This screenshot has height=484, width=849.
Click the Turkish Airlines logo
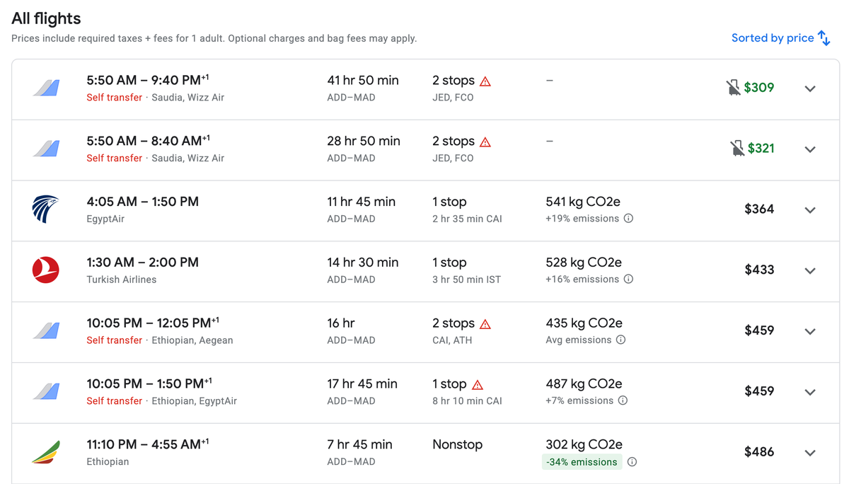[44, 270]
